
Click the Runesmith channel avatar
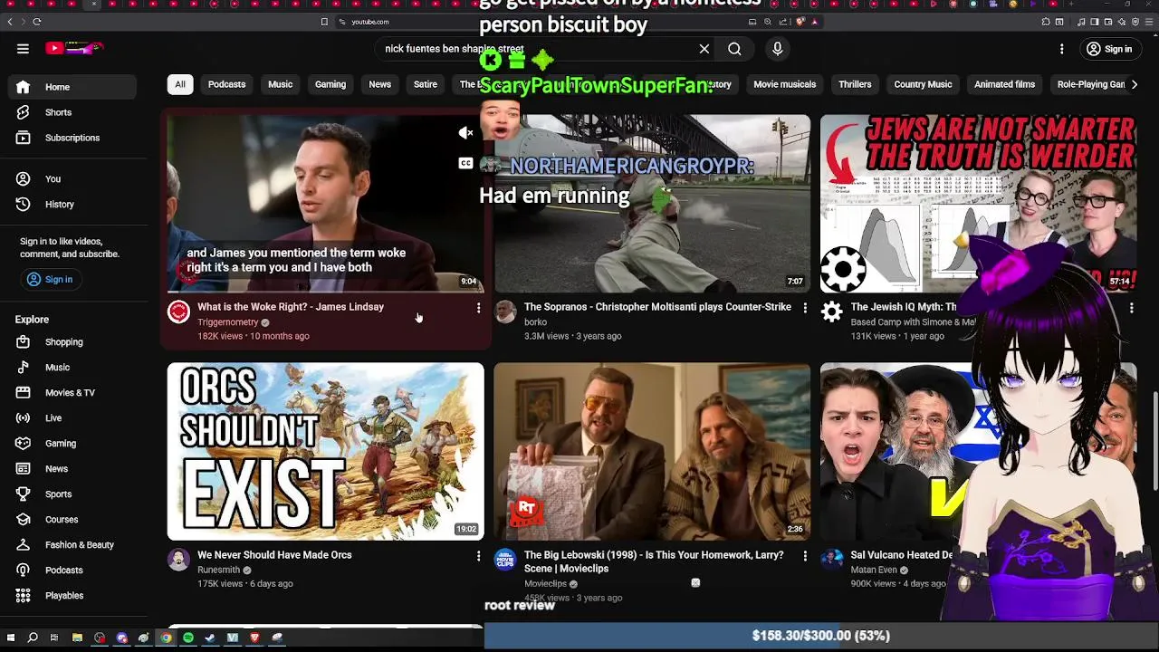pos(179,561)
